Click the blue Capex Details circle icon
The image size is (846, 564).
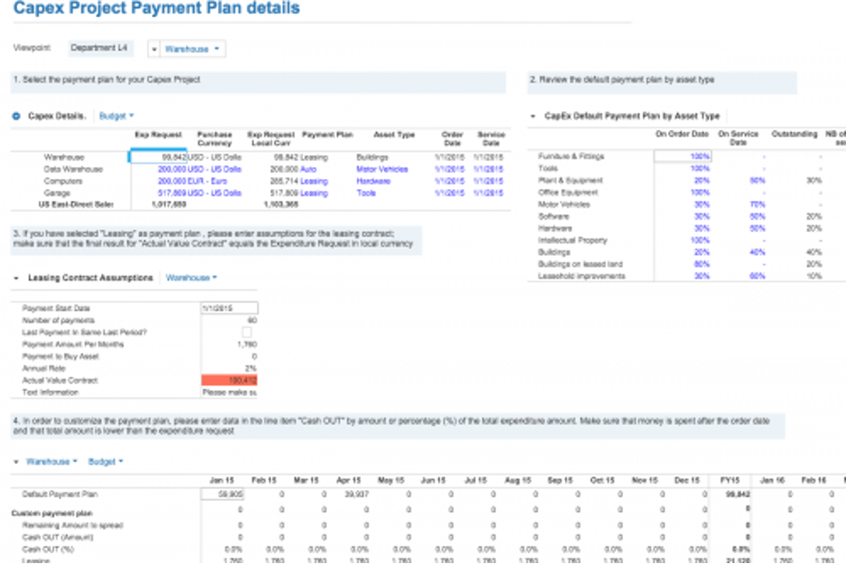[x=16, y=116]
